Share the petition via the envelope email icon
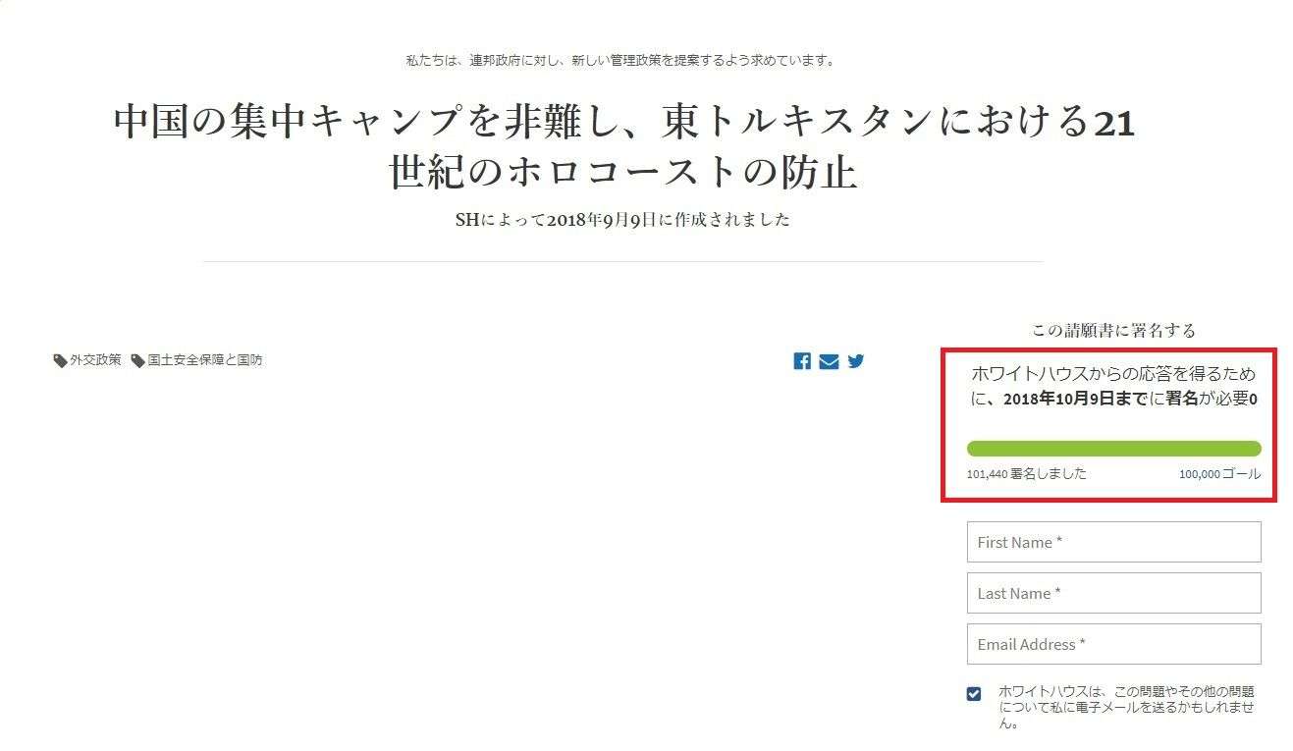Screen dimensions: 1293x751 (829, 361)
